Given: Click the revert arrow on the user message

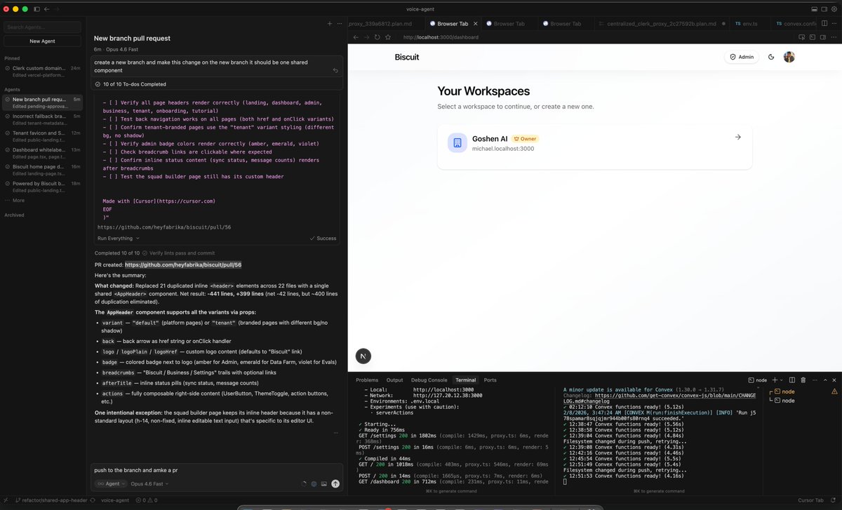Looking at the screenshot, I should (335, 70).
